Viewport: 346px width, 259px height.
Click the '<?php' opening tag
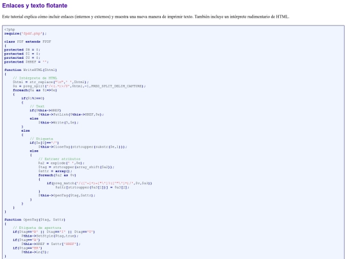[10, 29]
